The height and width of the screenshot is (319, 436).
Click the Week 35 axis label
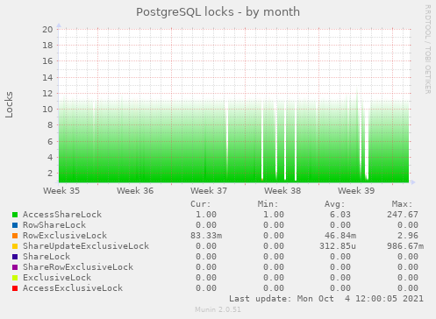[61, 191]
